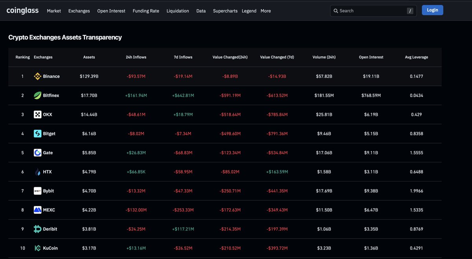472x259 pixels.
Task: Focus the Search input field
Action: click(373, 11)
